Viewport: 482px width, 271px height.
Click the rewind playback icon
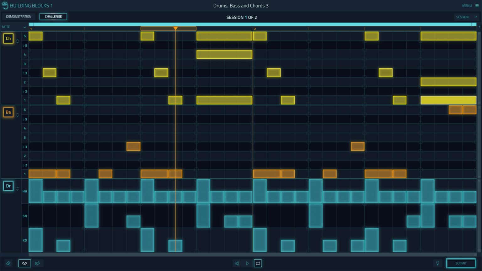pos(237,263)
